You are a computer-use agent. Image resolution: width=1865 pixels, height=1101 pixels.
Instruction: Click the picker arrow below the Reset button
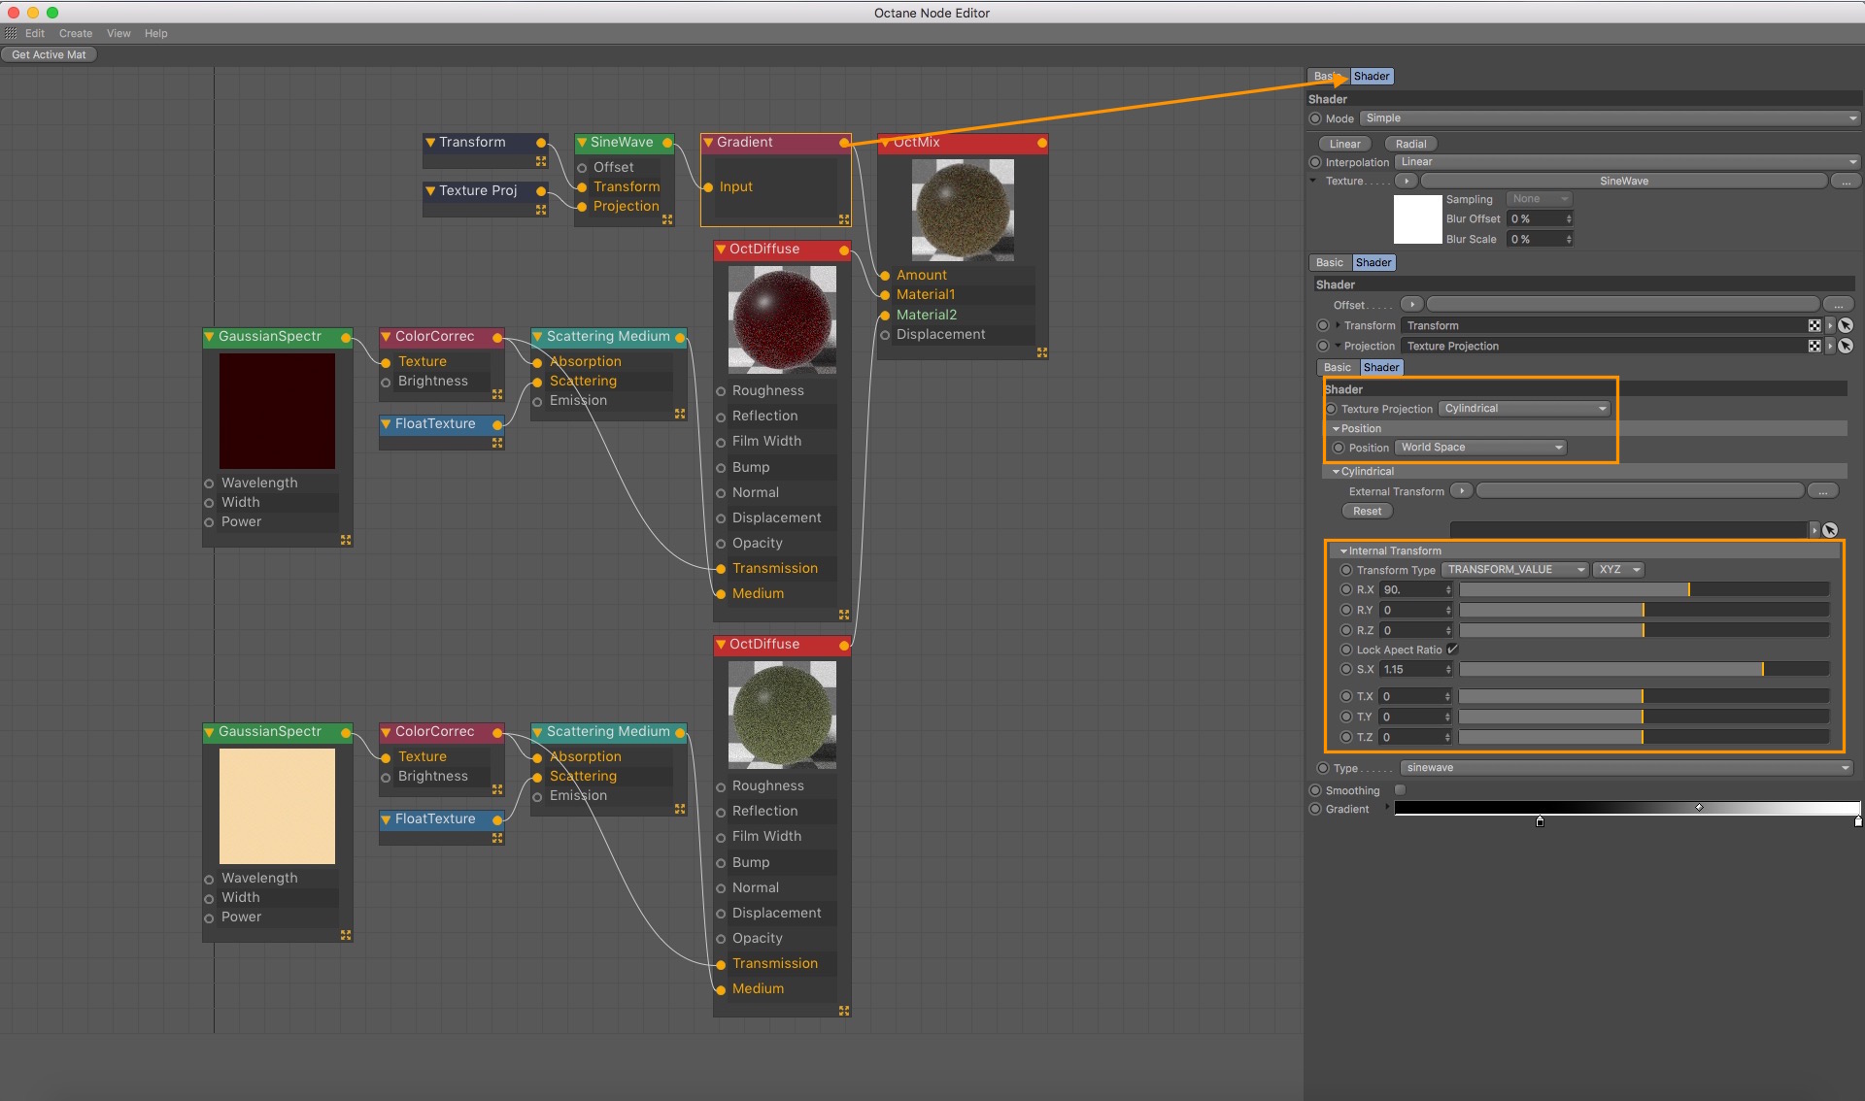coord(1830,530)
